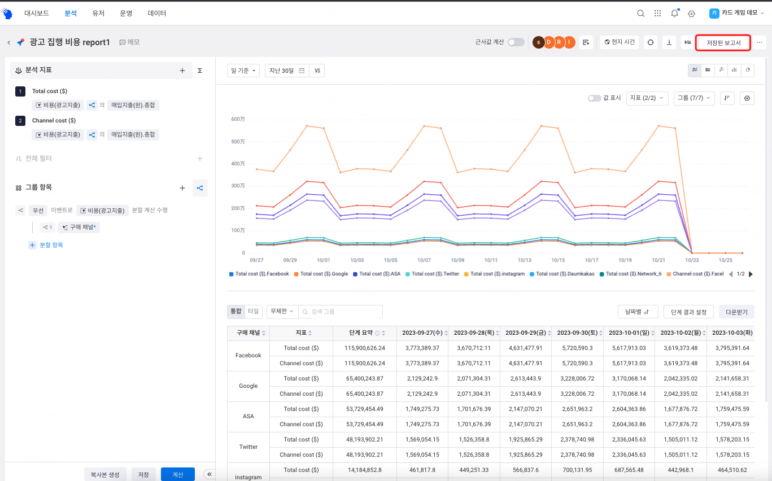Open the notification bell icon
This screenshot has width=772, height=481.
674,14
